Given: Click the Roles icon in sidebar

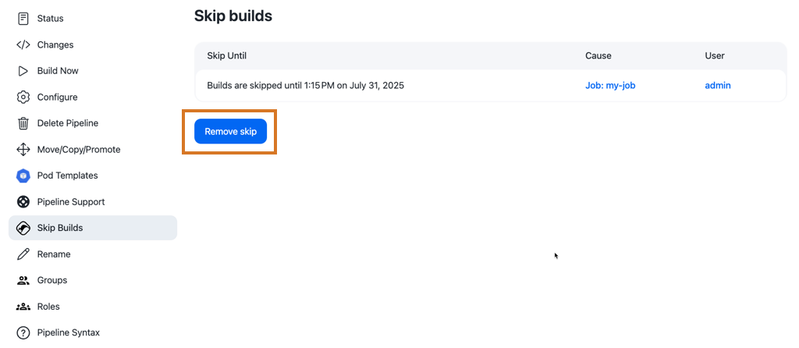Looking at the screenshot, I should coord(23,307).
